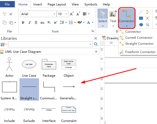
Task: Open the Arial font name dropdown
Action: coord(54,14)
